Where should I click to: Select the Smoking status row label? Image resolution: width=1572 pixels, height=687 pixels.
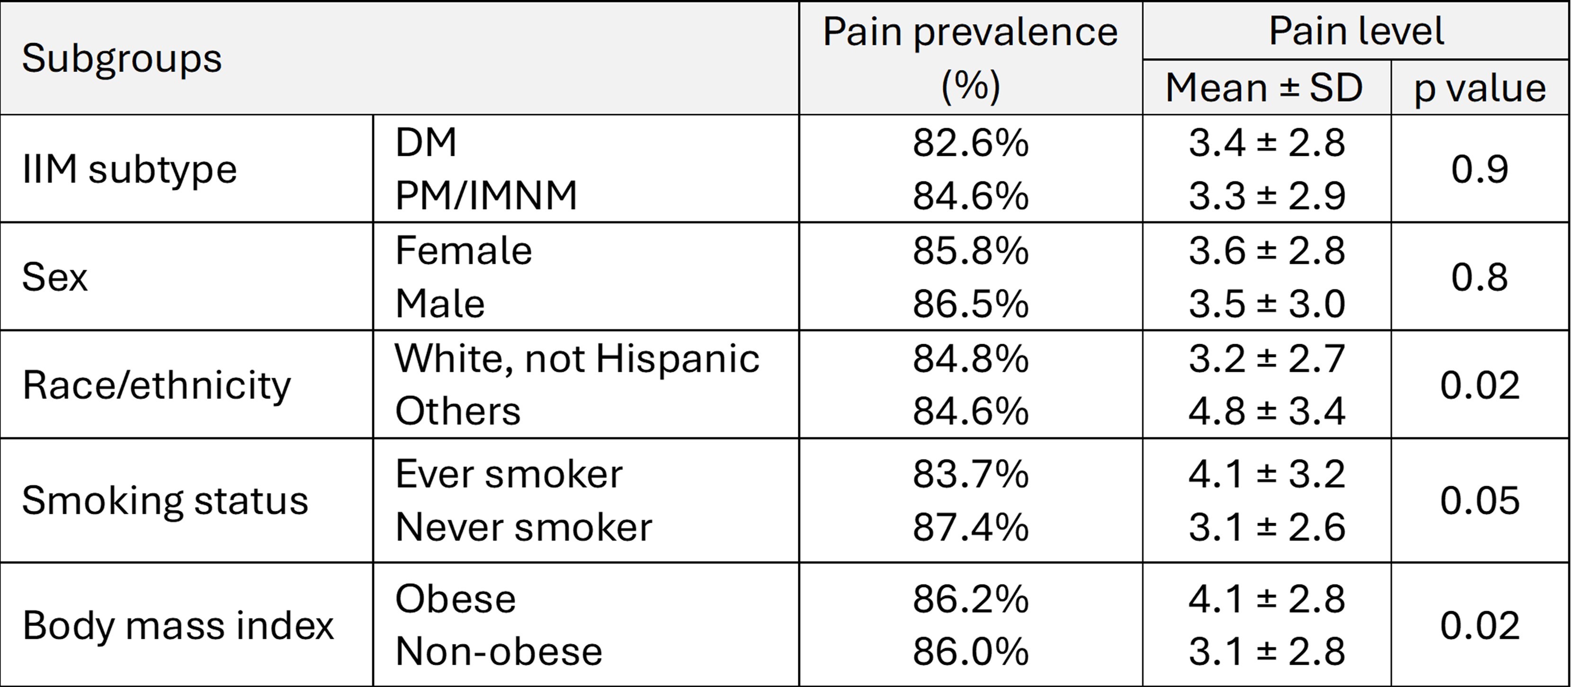coord(165,500)
